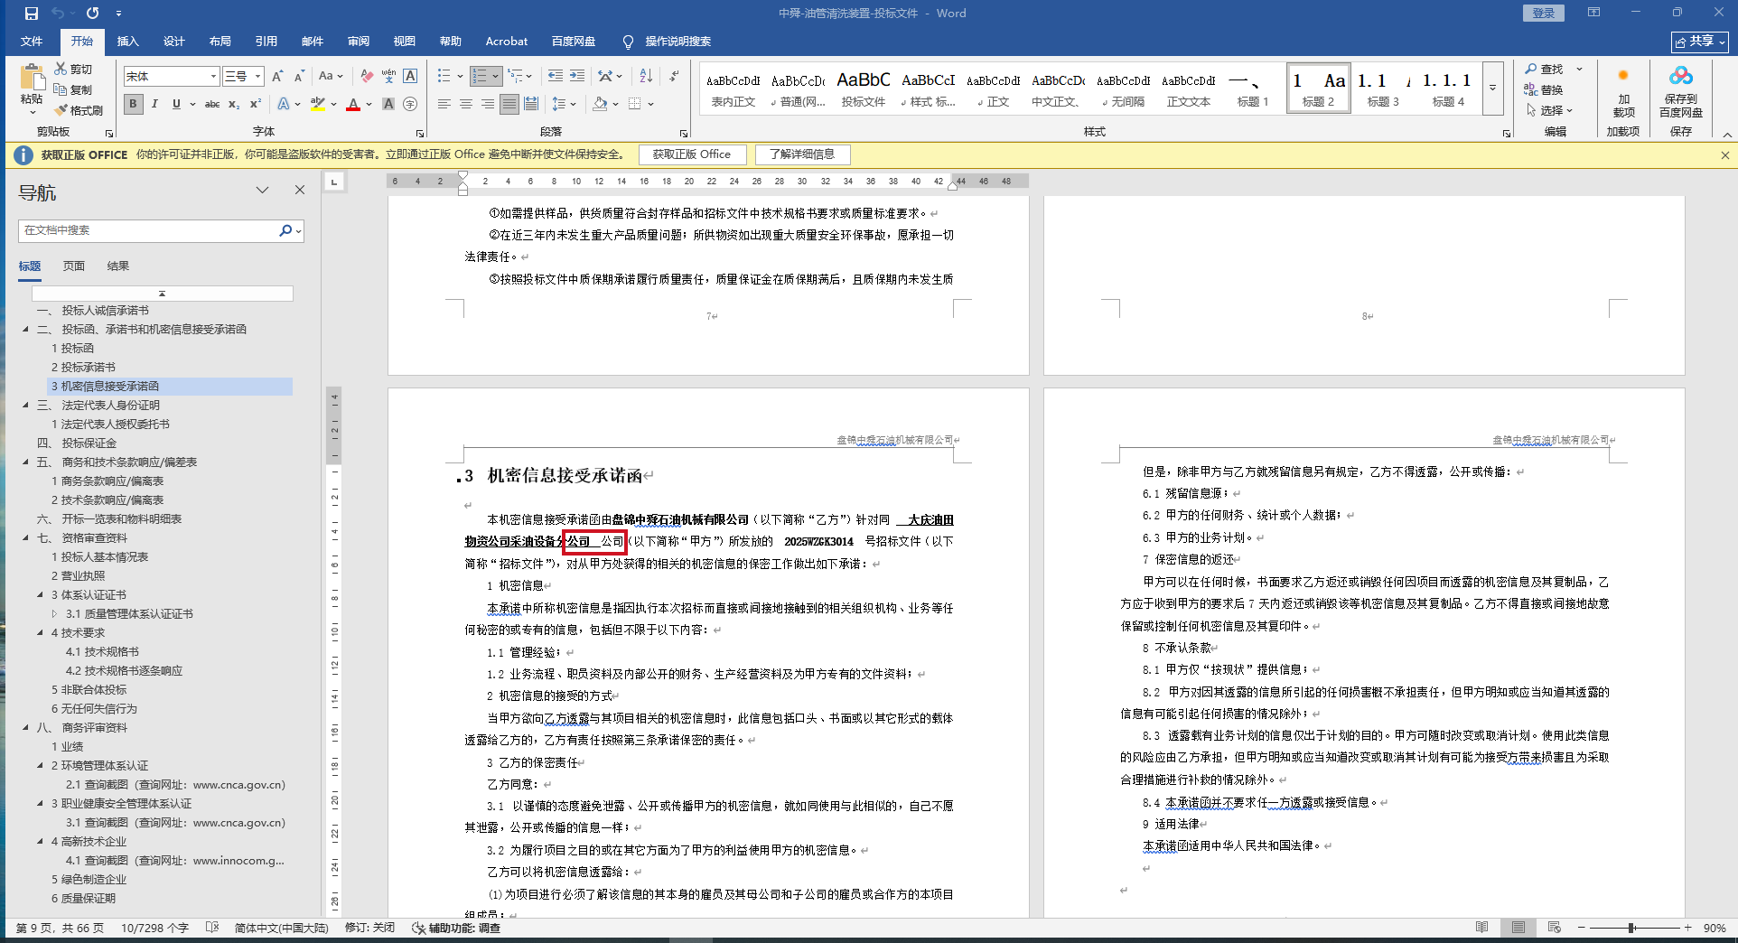The height and width of the screenshot is (943, 1738).
Task: Click the 了解详细信息 button
Action: [x=802, y=154]
